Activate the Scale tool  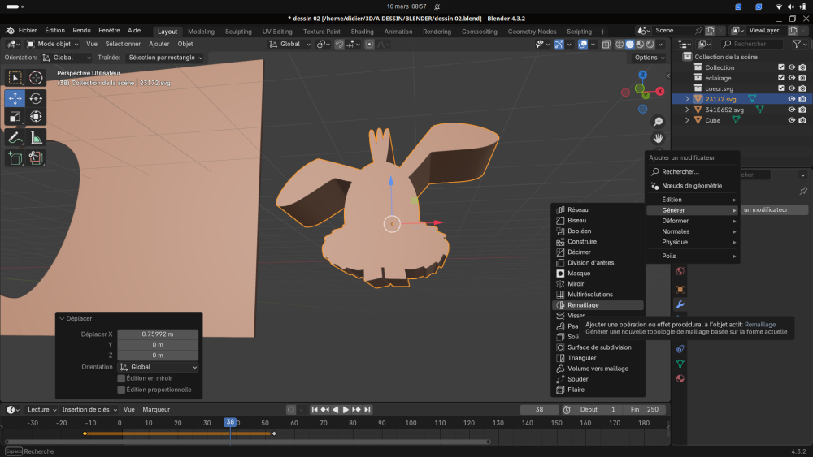(15, 116)
